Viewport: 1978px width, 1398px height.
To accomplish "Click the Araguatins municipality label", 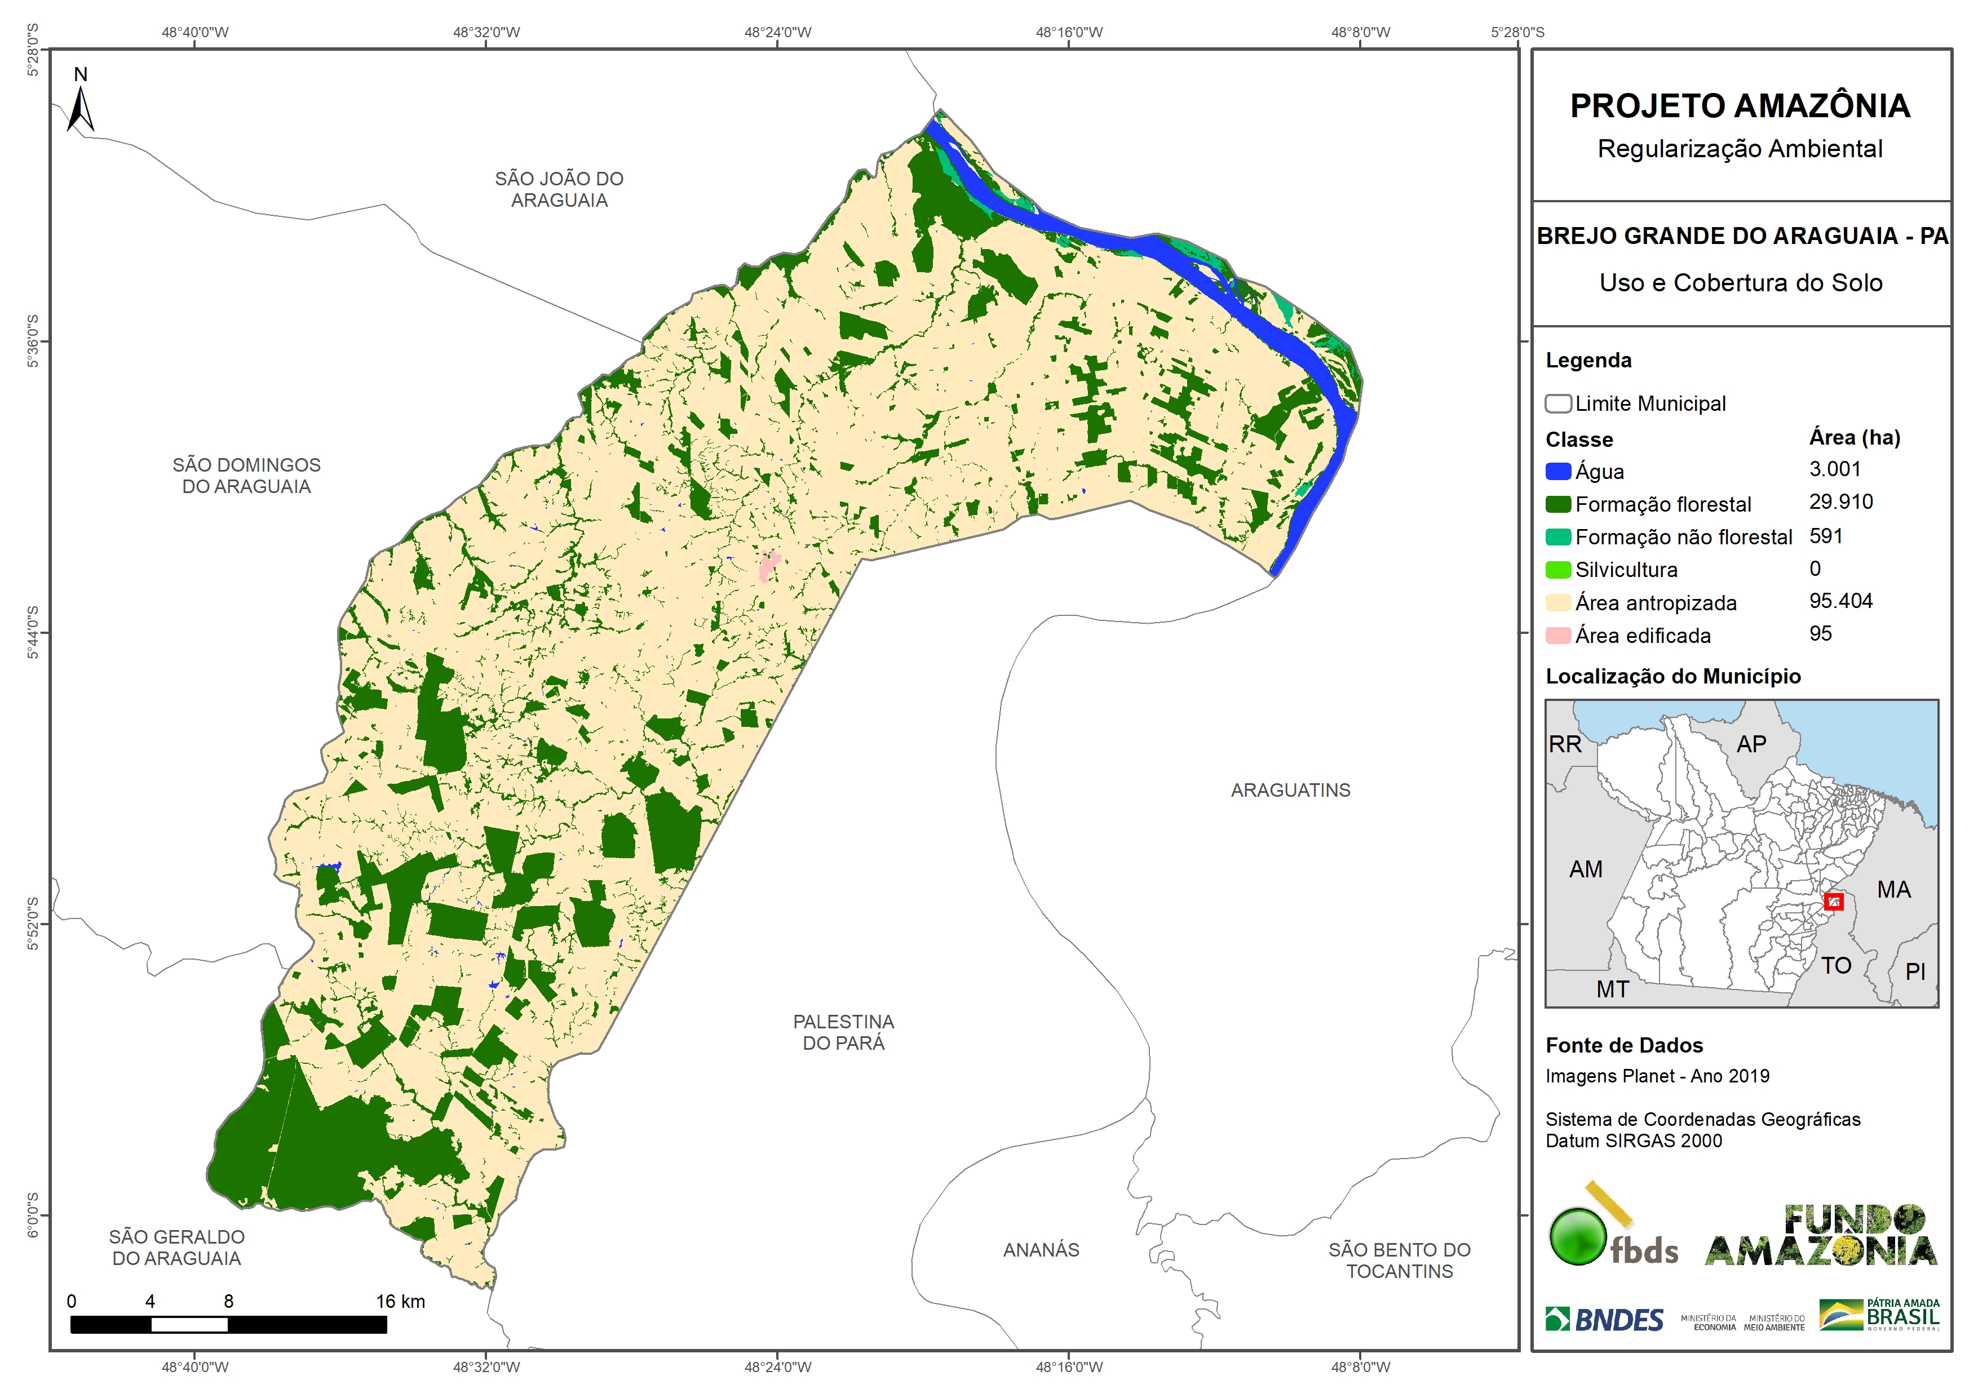I will 1290,790.
